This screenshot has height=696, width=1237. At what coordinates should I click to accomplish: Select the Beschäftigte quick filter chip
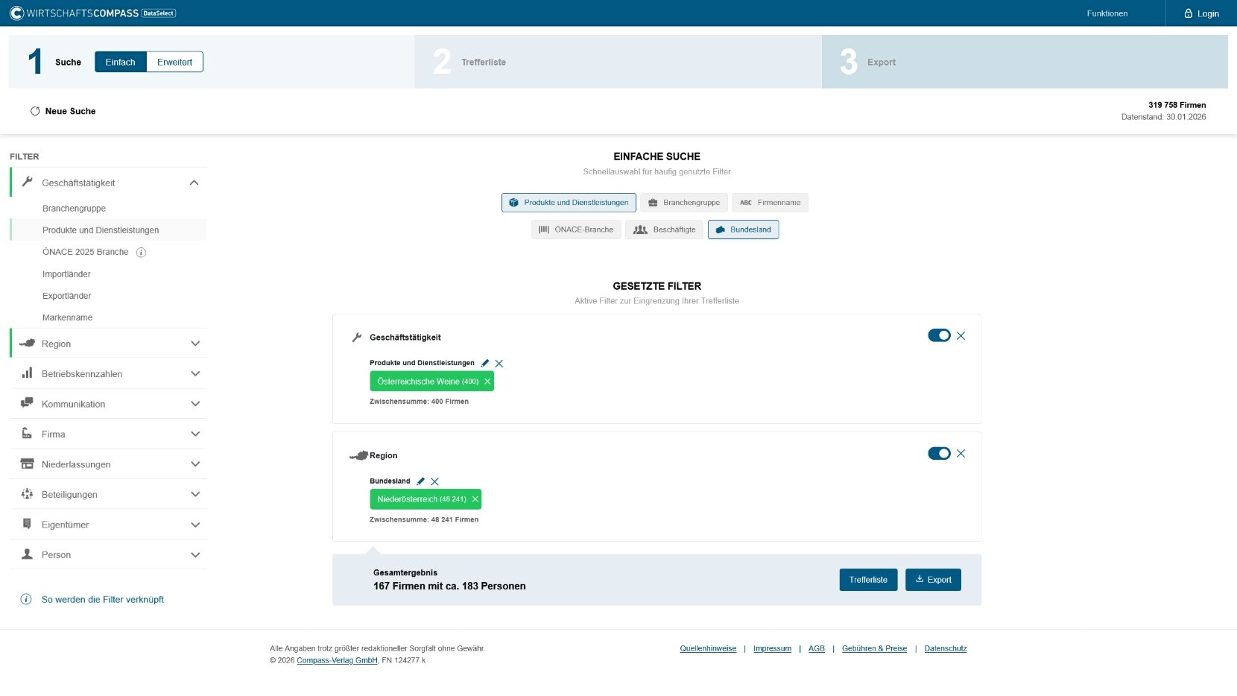(664, 230)
